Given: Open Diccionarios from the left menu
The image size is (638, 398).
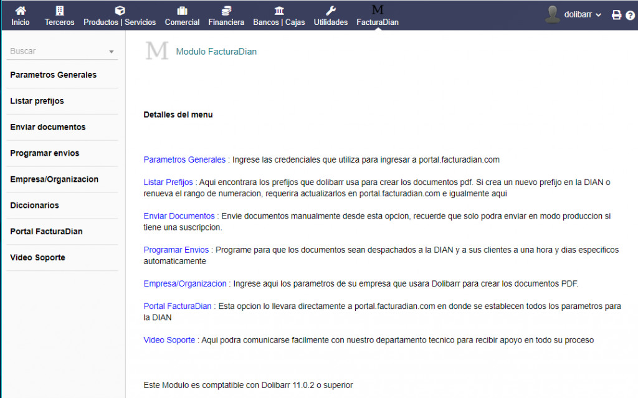Looking at the screenshot, I should (x=35, y=206).
